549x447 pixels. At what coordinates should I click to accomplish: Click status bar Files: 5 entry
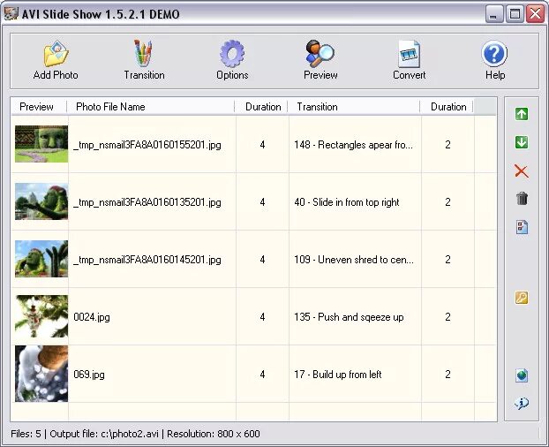tap(26, 434)
